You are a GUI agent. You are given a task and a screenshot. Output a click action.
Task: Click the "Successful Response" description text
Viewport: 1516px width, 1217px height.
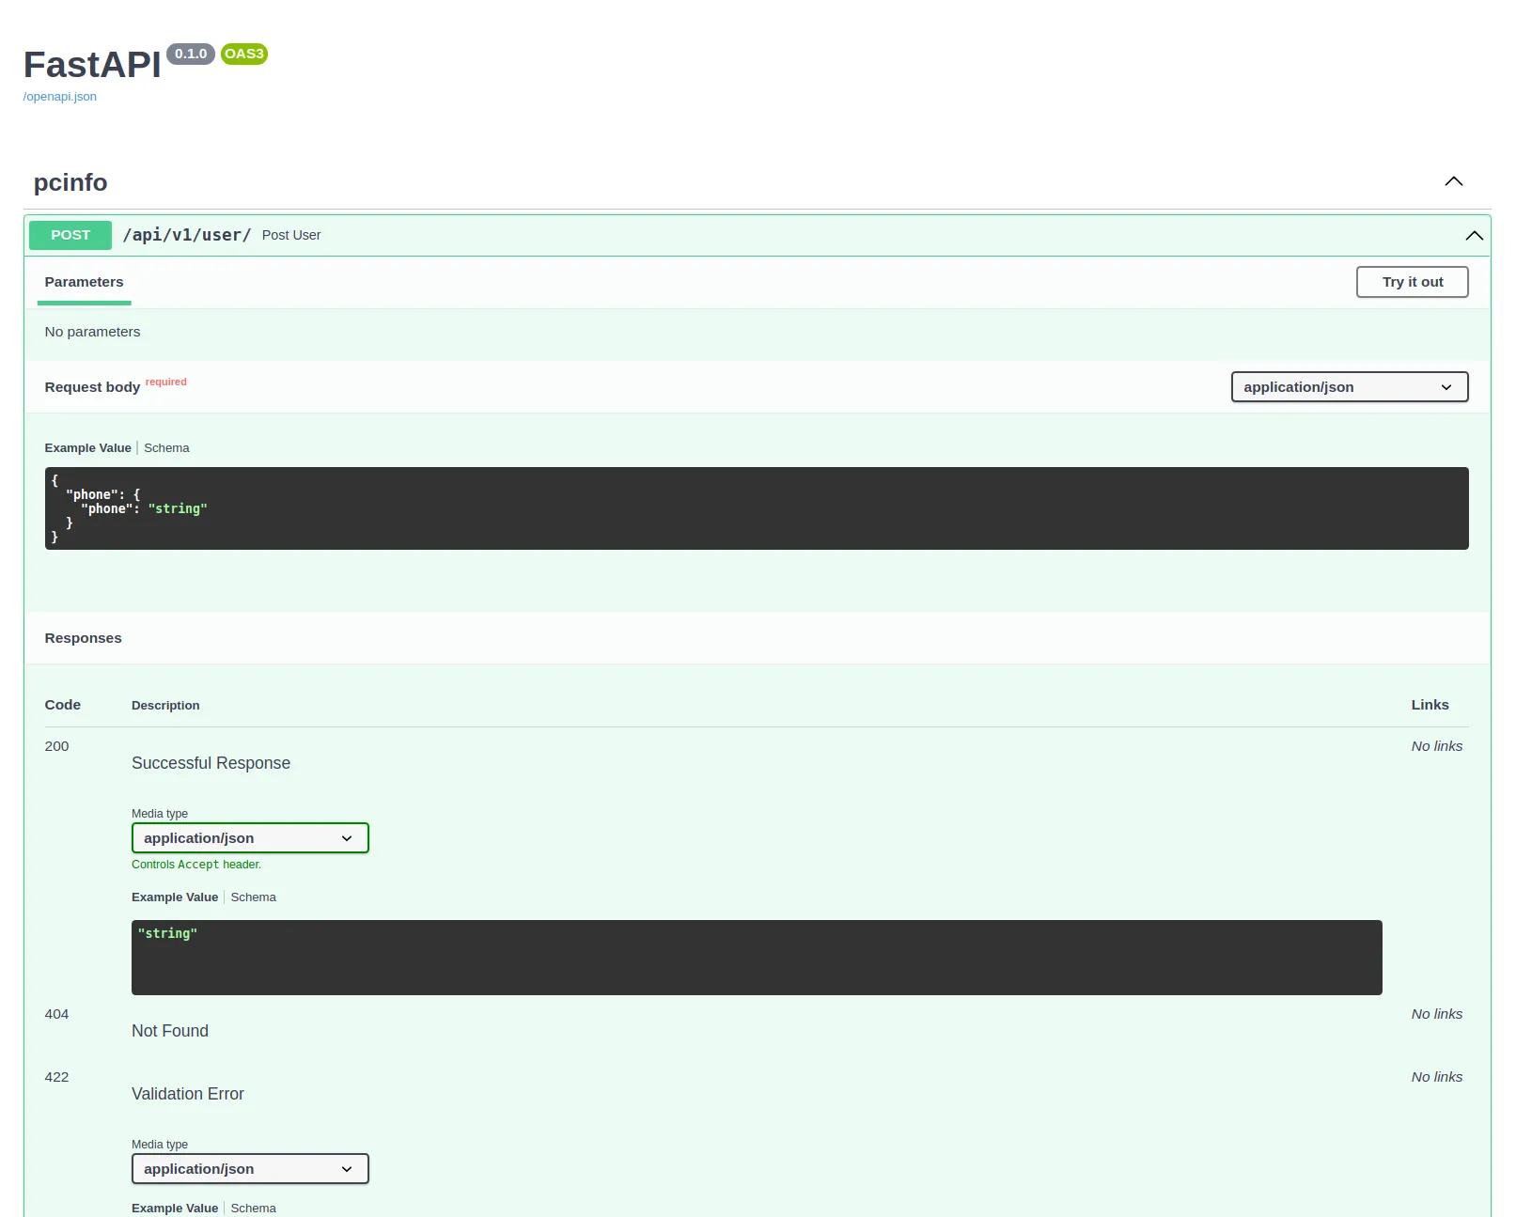coord(211,763)
